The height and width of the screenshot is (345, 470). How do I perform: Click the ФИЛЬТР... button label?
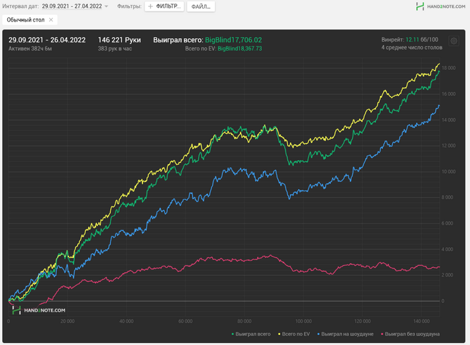[x=168, y=6]
